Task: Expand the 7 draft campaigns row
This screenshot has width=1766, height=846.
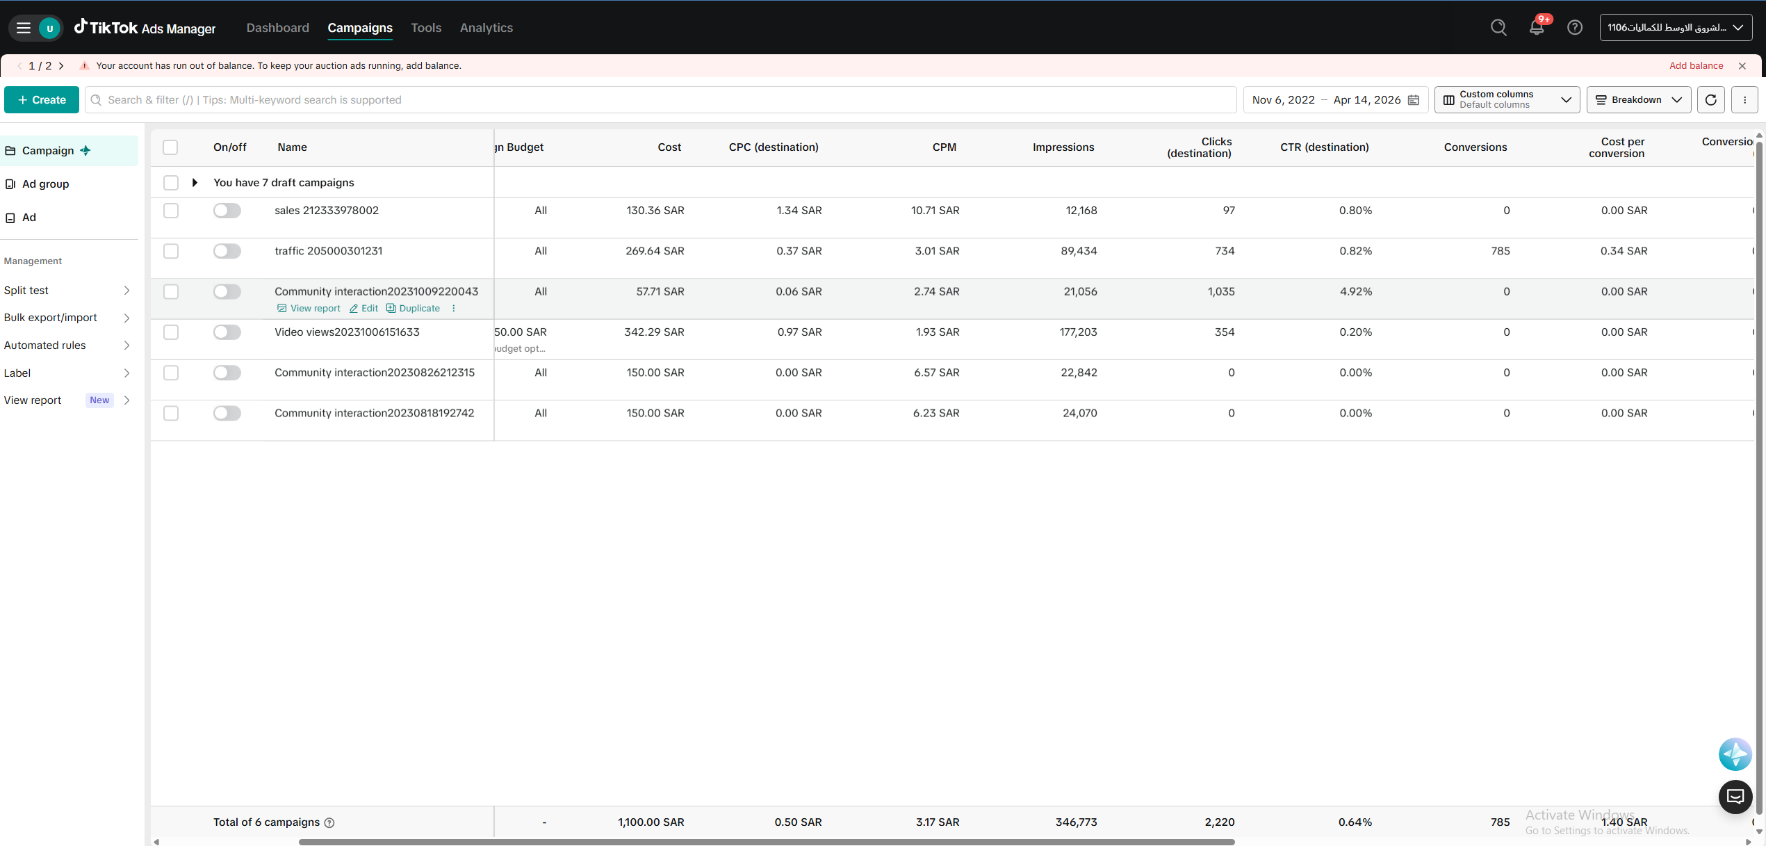Action: (x=195, y=183)
